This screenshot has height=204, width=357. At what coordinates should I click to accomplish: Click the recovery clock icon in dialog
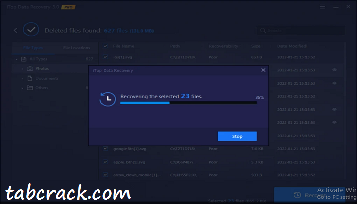click(x=108, y=99)
